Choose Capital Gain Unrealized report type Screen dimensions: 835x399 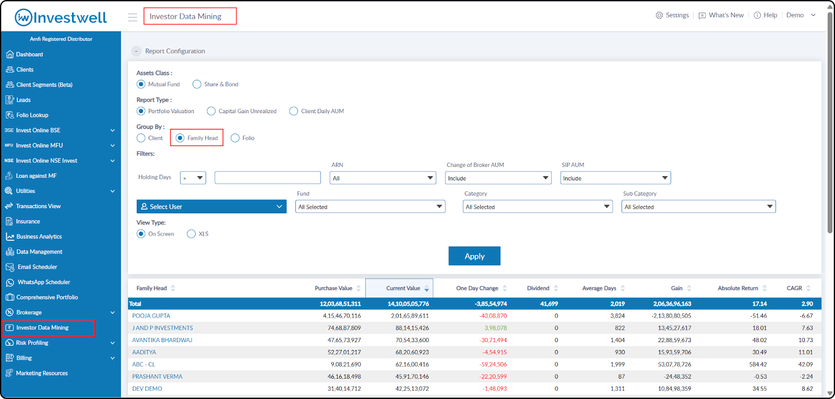211,111
